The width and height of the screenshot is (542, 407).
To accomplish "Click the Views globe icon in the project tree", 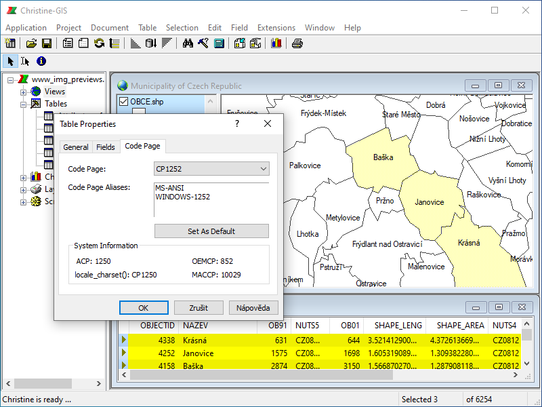I will [36, 92].
